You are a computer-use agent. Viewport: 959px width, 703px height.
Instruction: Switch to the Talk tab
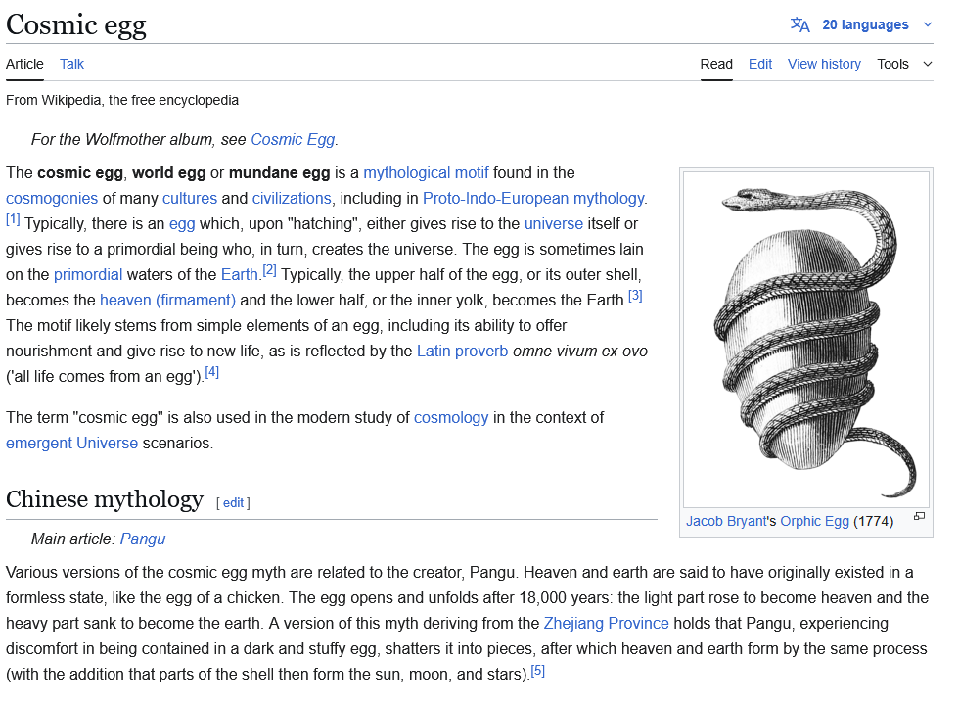pos(71,64)
